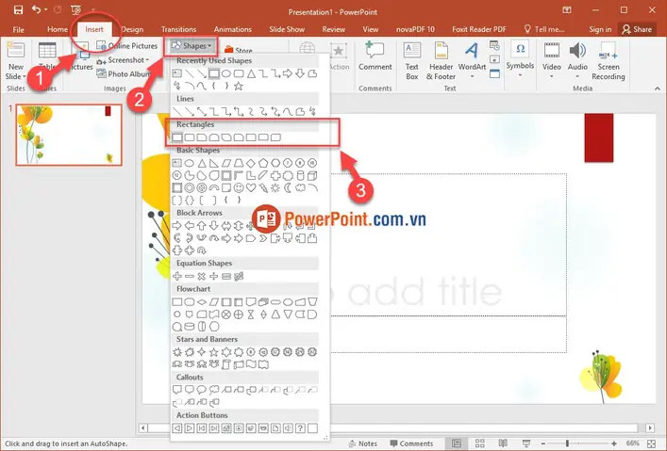Pick the Donut ring in Basic Shapes
The image size is (667, 451).
[x=190, y=187]
